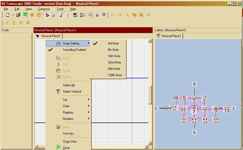Expand the Register submenu
This screenshot has width=243, height=150.
(68, 112)
